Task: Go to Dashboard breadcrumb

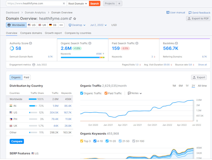Action: [12, 12]
